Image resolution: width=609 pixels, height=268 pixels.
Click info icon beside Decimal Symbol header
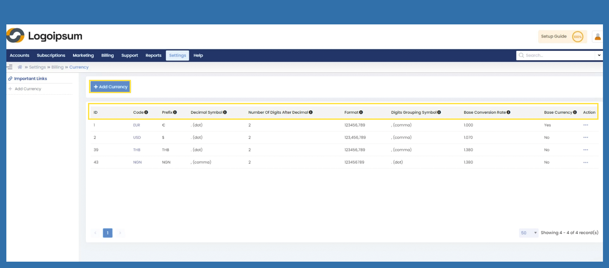pyautogui.click(x=225, y=112)
